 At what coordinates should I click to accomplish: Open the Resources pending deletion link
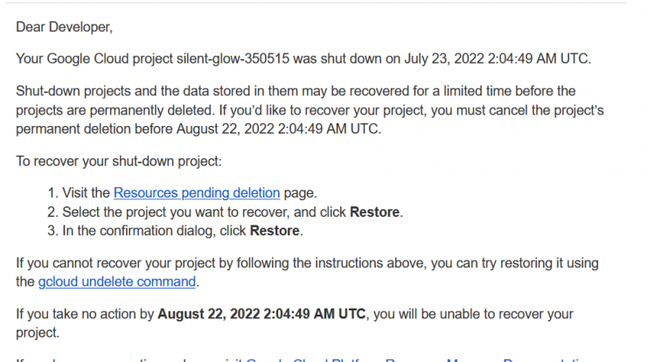197,192
